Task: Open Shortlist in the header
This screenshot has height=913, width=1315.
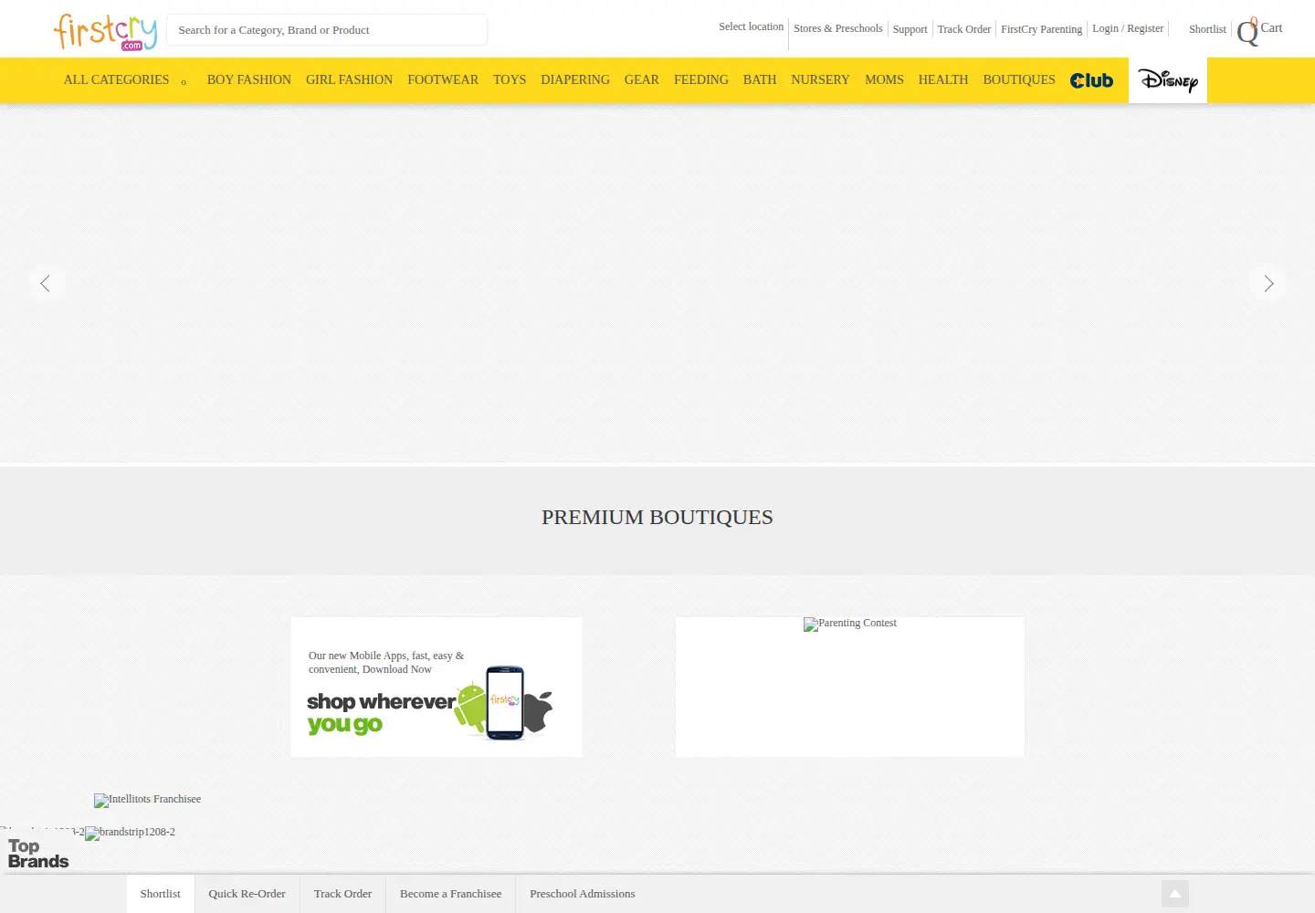Action: point(1207,29)
